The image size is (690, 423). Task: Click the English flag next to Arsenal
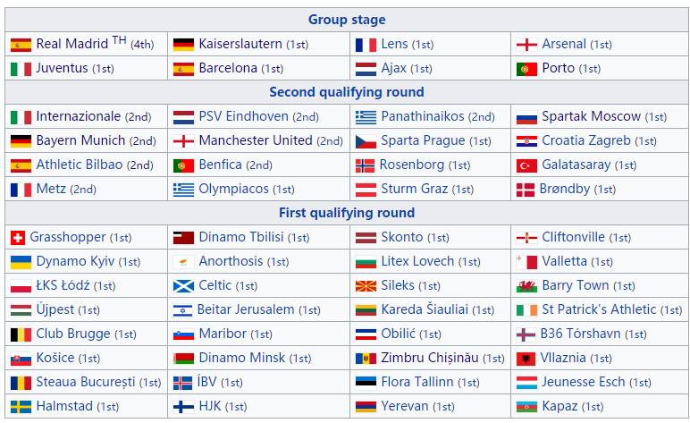coord(527,44)
